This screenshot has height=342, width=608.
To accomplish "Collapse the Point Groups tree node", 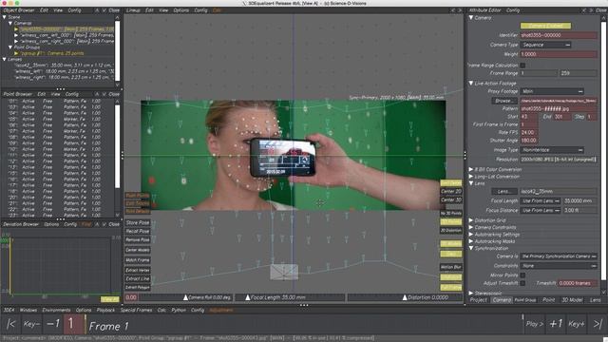I will (x=10, y=47).
